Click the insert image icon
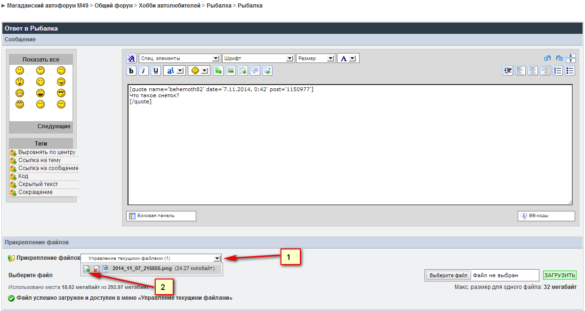 [231, 71]
